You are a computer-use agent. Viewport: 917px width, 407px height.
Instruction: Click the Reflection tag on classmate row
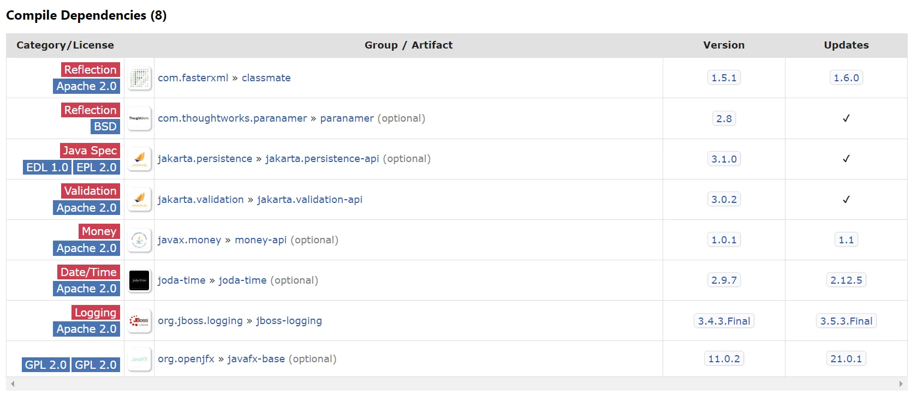click(x=90, y=70)
